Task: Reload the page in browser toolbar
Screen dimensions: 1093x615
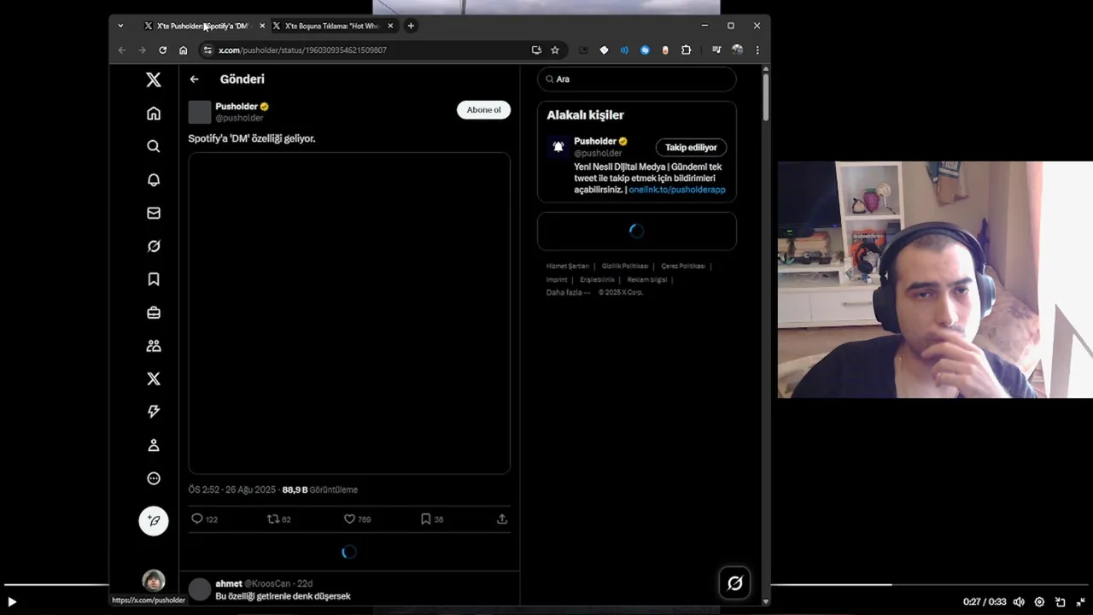Action: [162, 50]
